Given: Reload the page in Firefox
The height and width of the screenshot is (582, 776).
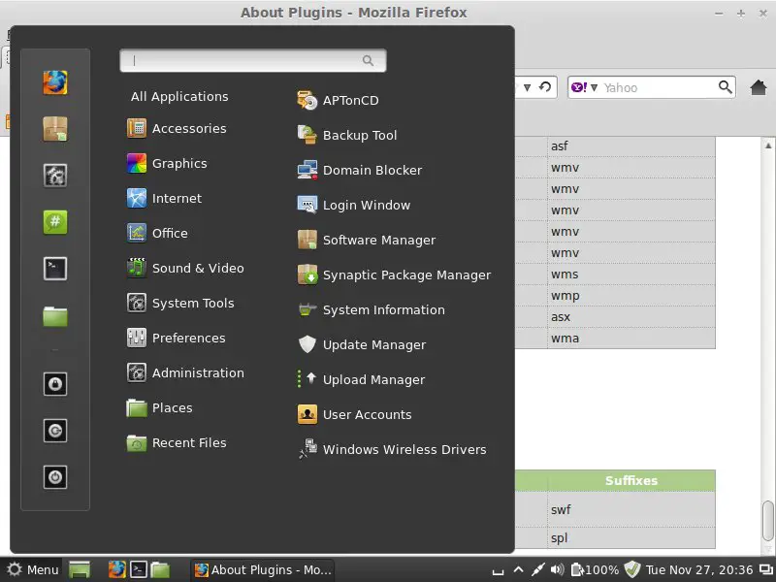Looking at the screenshot, I should tap(545, 87).
